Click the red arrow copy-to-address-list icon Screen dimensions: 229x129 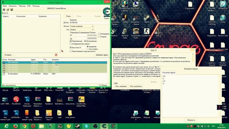[62, 51]
